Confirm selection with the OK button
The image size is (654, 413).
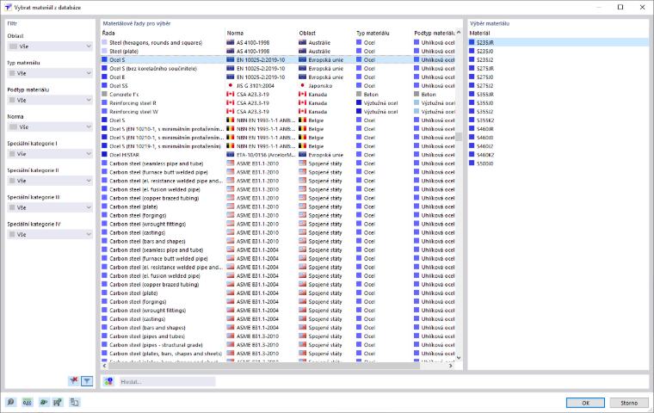tap(585, 403)
